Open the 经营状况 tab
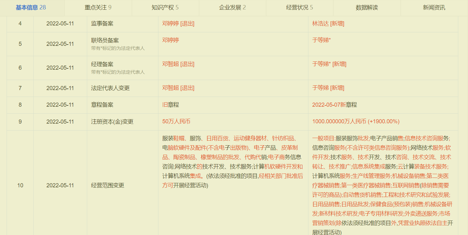 click(x=299, y=7)
